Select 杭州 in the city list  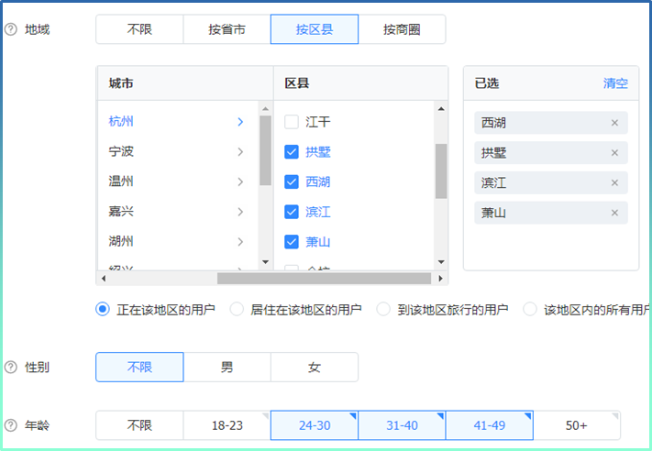click(121, 121)
